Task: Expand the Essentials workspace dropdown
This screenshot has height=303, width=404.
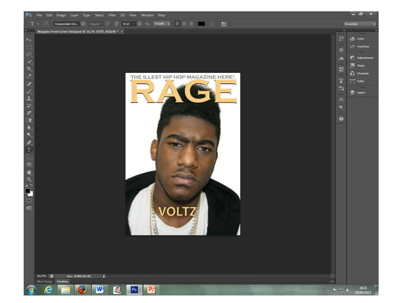Action: pos(360,23)
